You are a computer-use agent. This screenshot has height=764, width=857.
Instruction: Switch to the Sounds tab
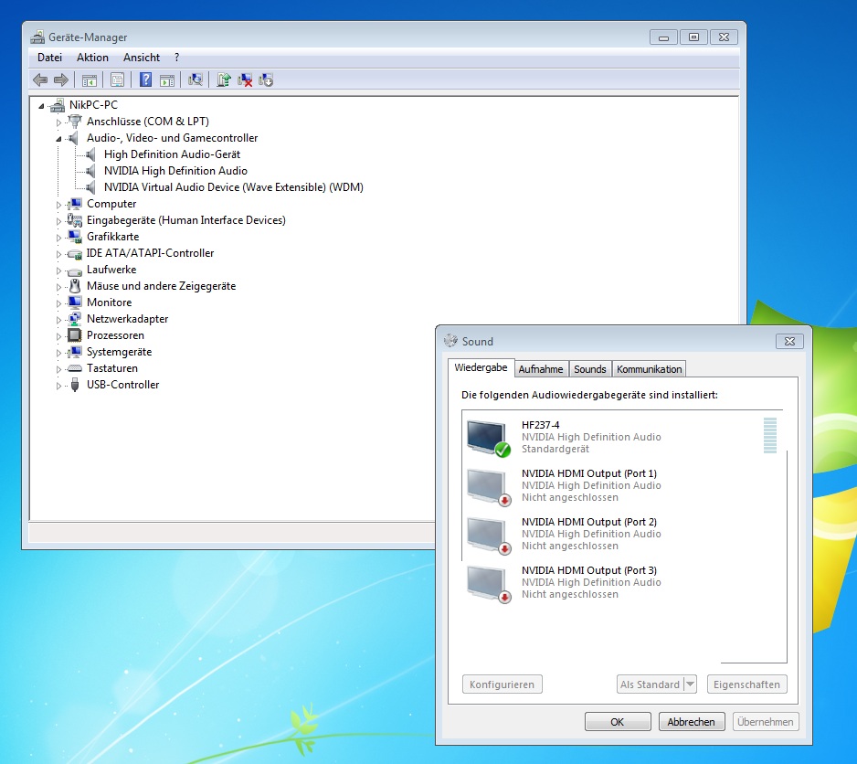tap(589, 369)
